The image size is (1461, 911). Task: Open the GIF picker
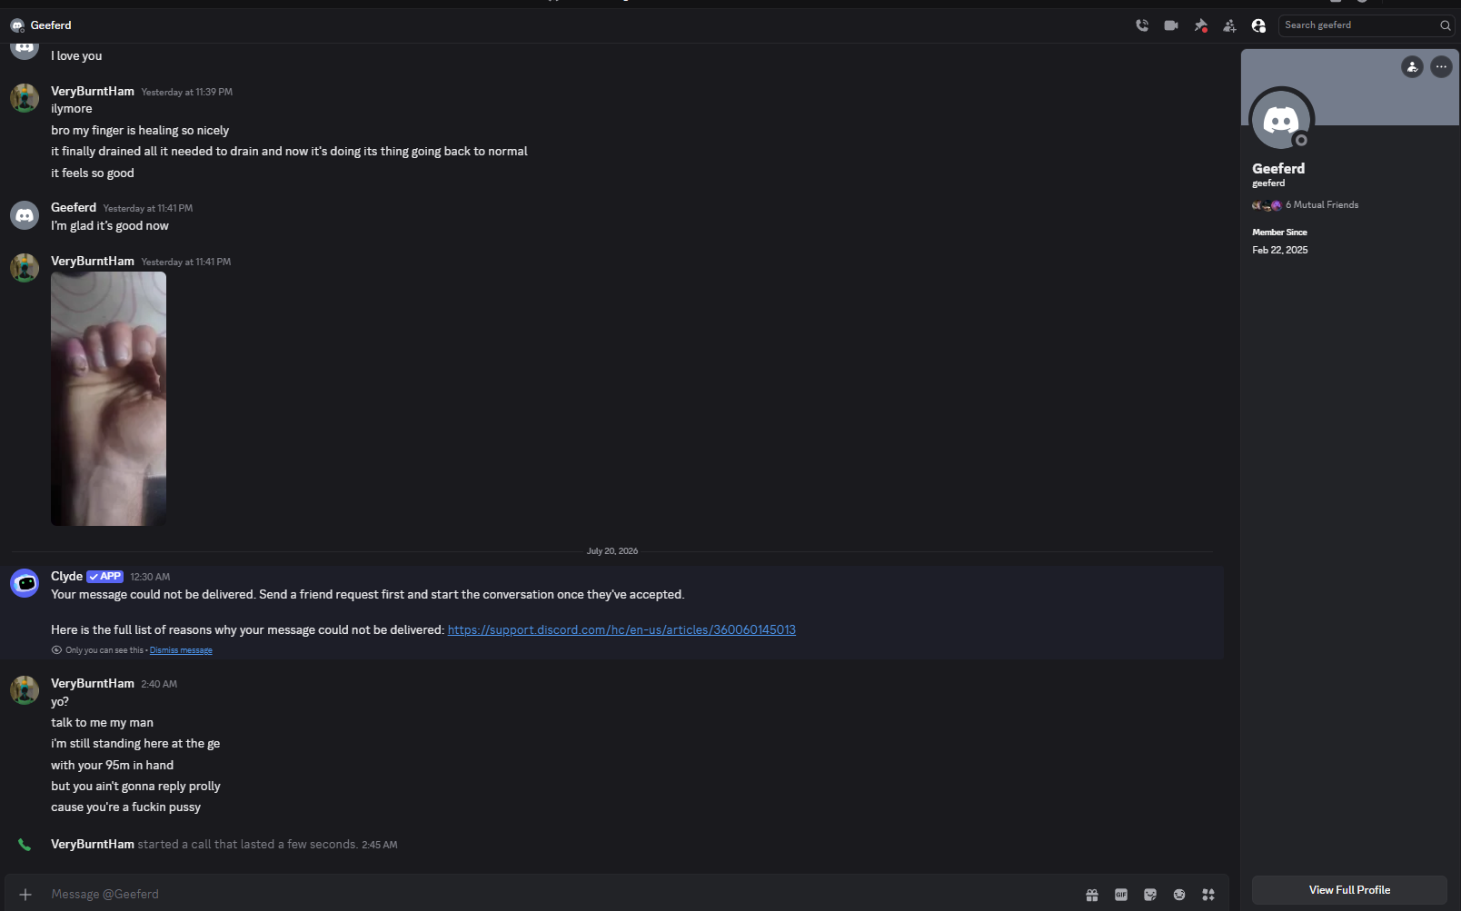click(x=1121, y=895)
